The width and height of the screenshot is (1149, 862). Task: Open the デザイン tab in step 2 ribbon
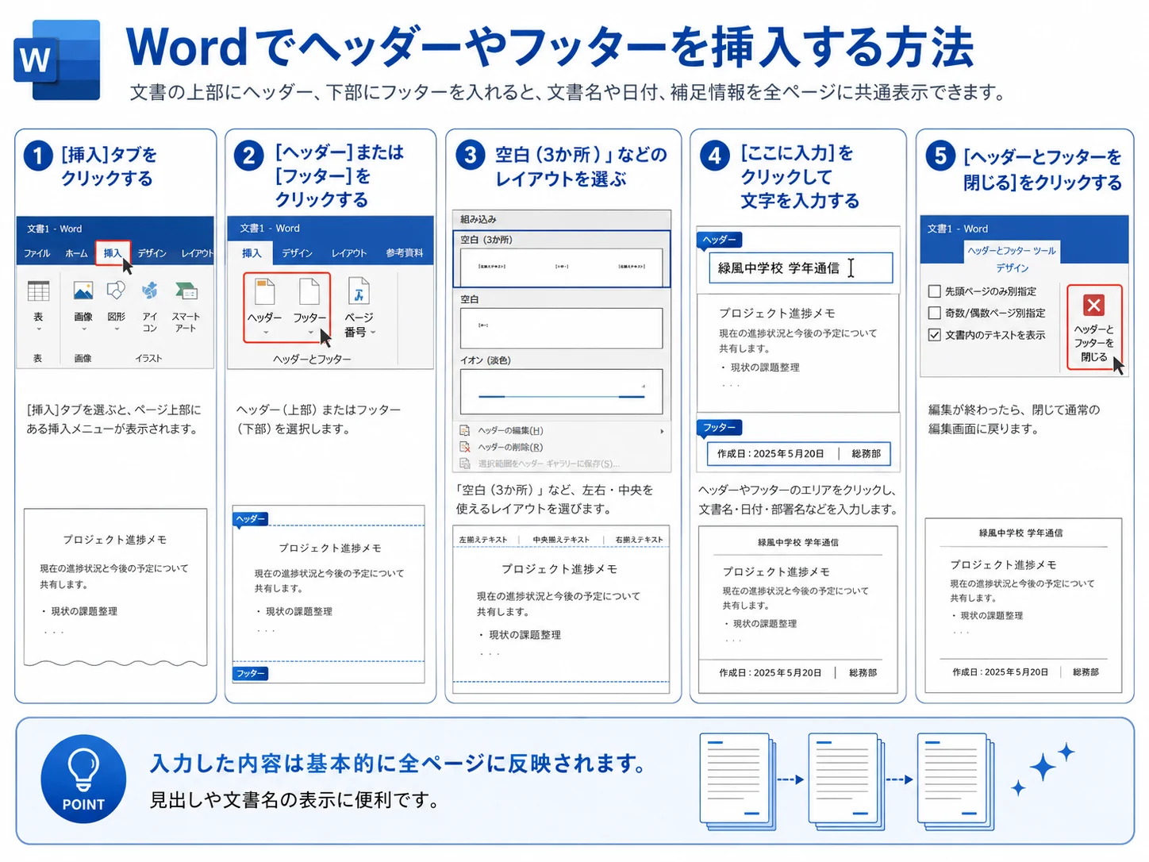pyautogui.click(x=298, y=253)
